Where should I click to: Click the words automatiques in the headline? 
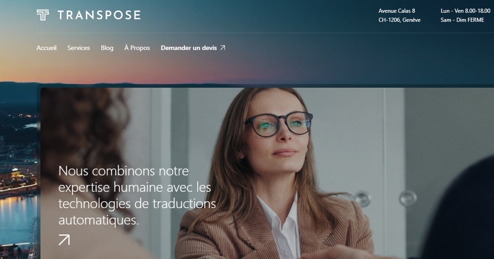pos(99,220)
